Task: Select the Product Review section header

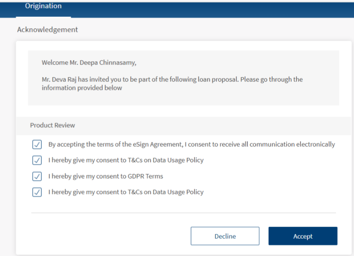Action: tap(52, 125)
